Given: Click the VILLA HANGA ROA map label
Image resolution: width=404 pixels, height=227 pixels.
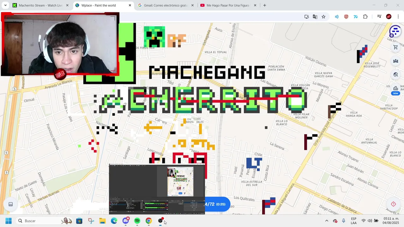Looking at the screenshot, I should (x=354, y=114).
